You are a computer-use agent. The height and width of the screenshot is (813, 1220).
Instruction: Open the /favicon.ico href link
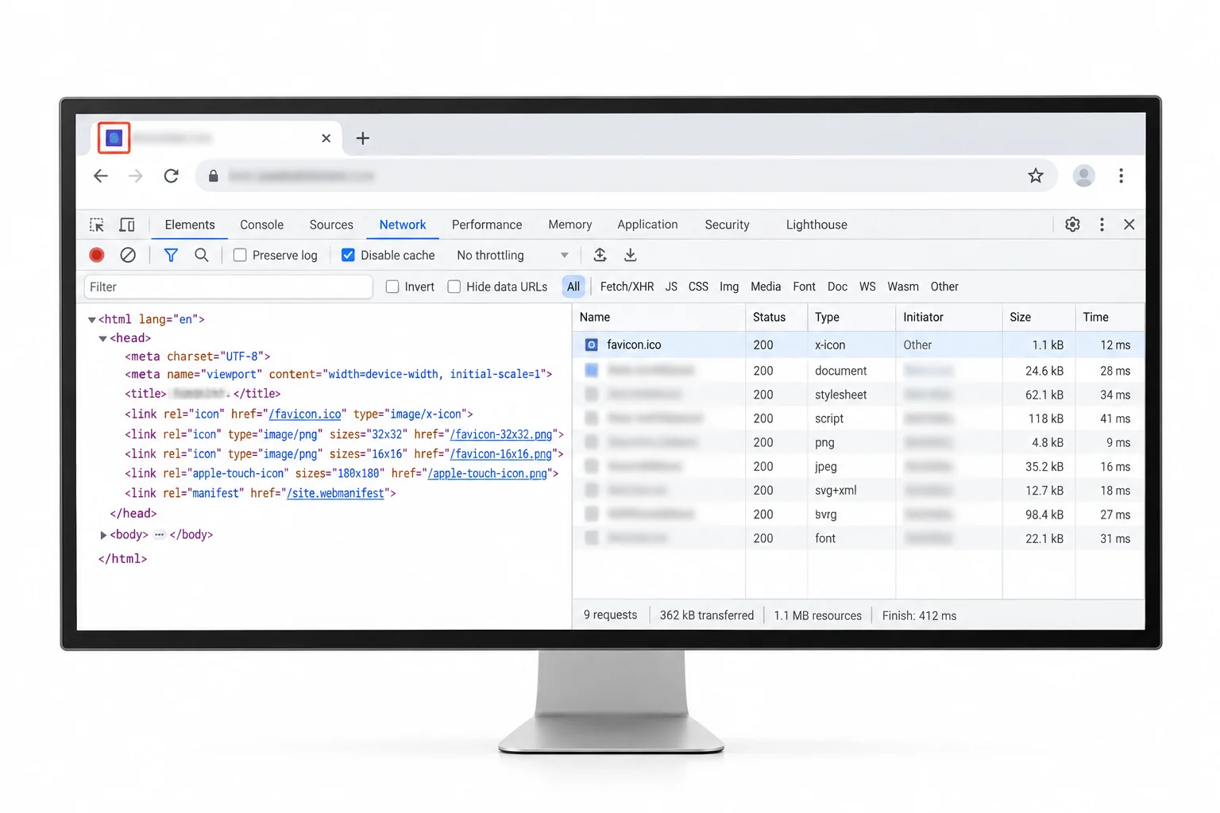pyautogui.click(x=305, y=414)
